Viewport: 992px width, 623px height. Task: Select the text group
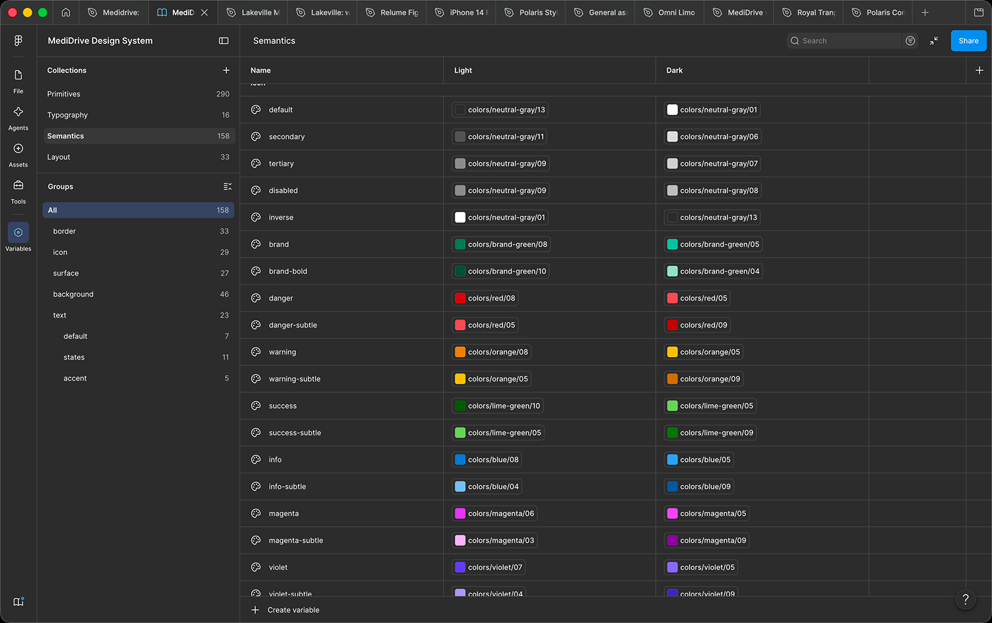(138, 315)
